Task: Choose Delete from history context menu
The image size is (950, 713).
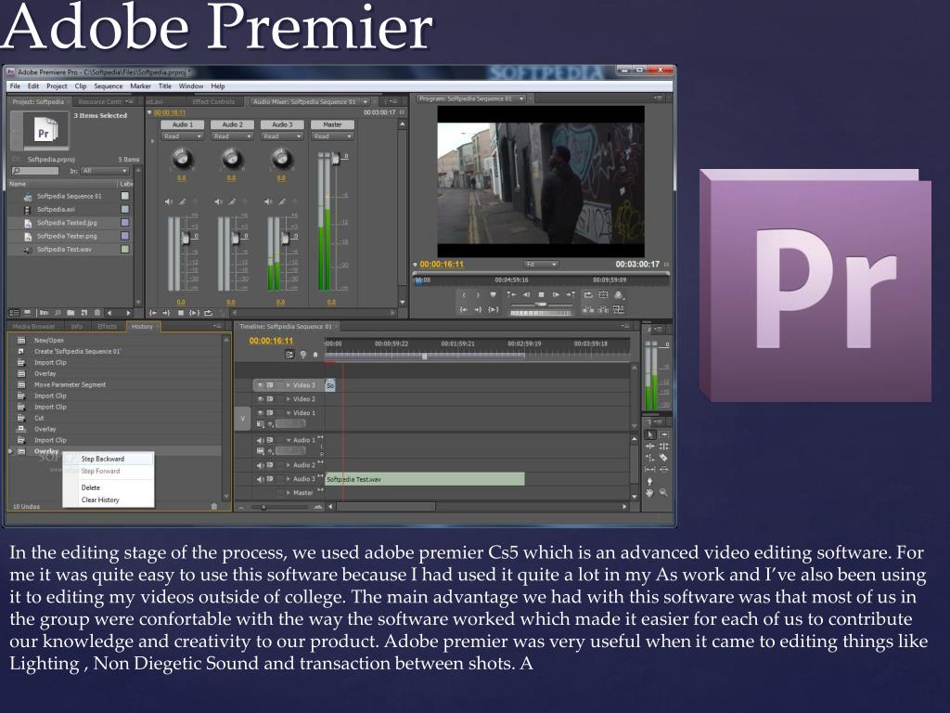Action: 109,487
